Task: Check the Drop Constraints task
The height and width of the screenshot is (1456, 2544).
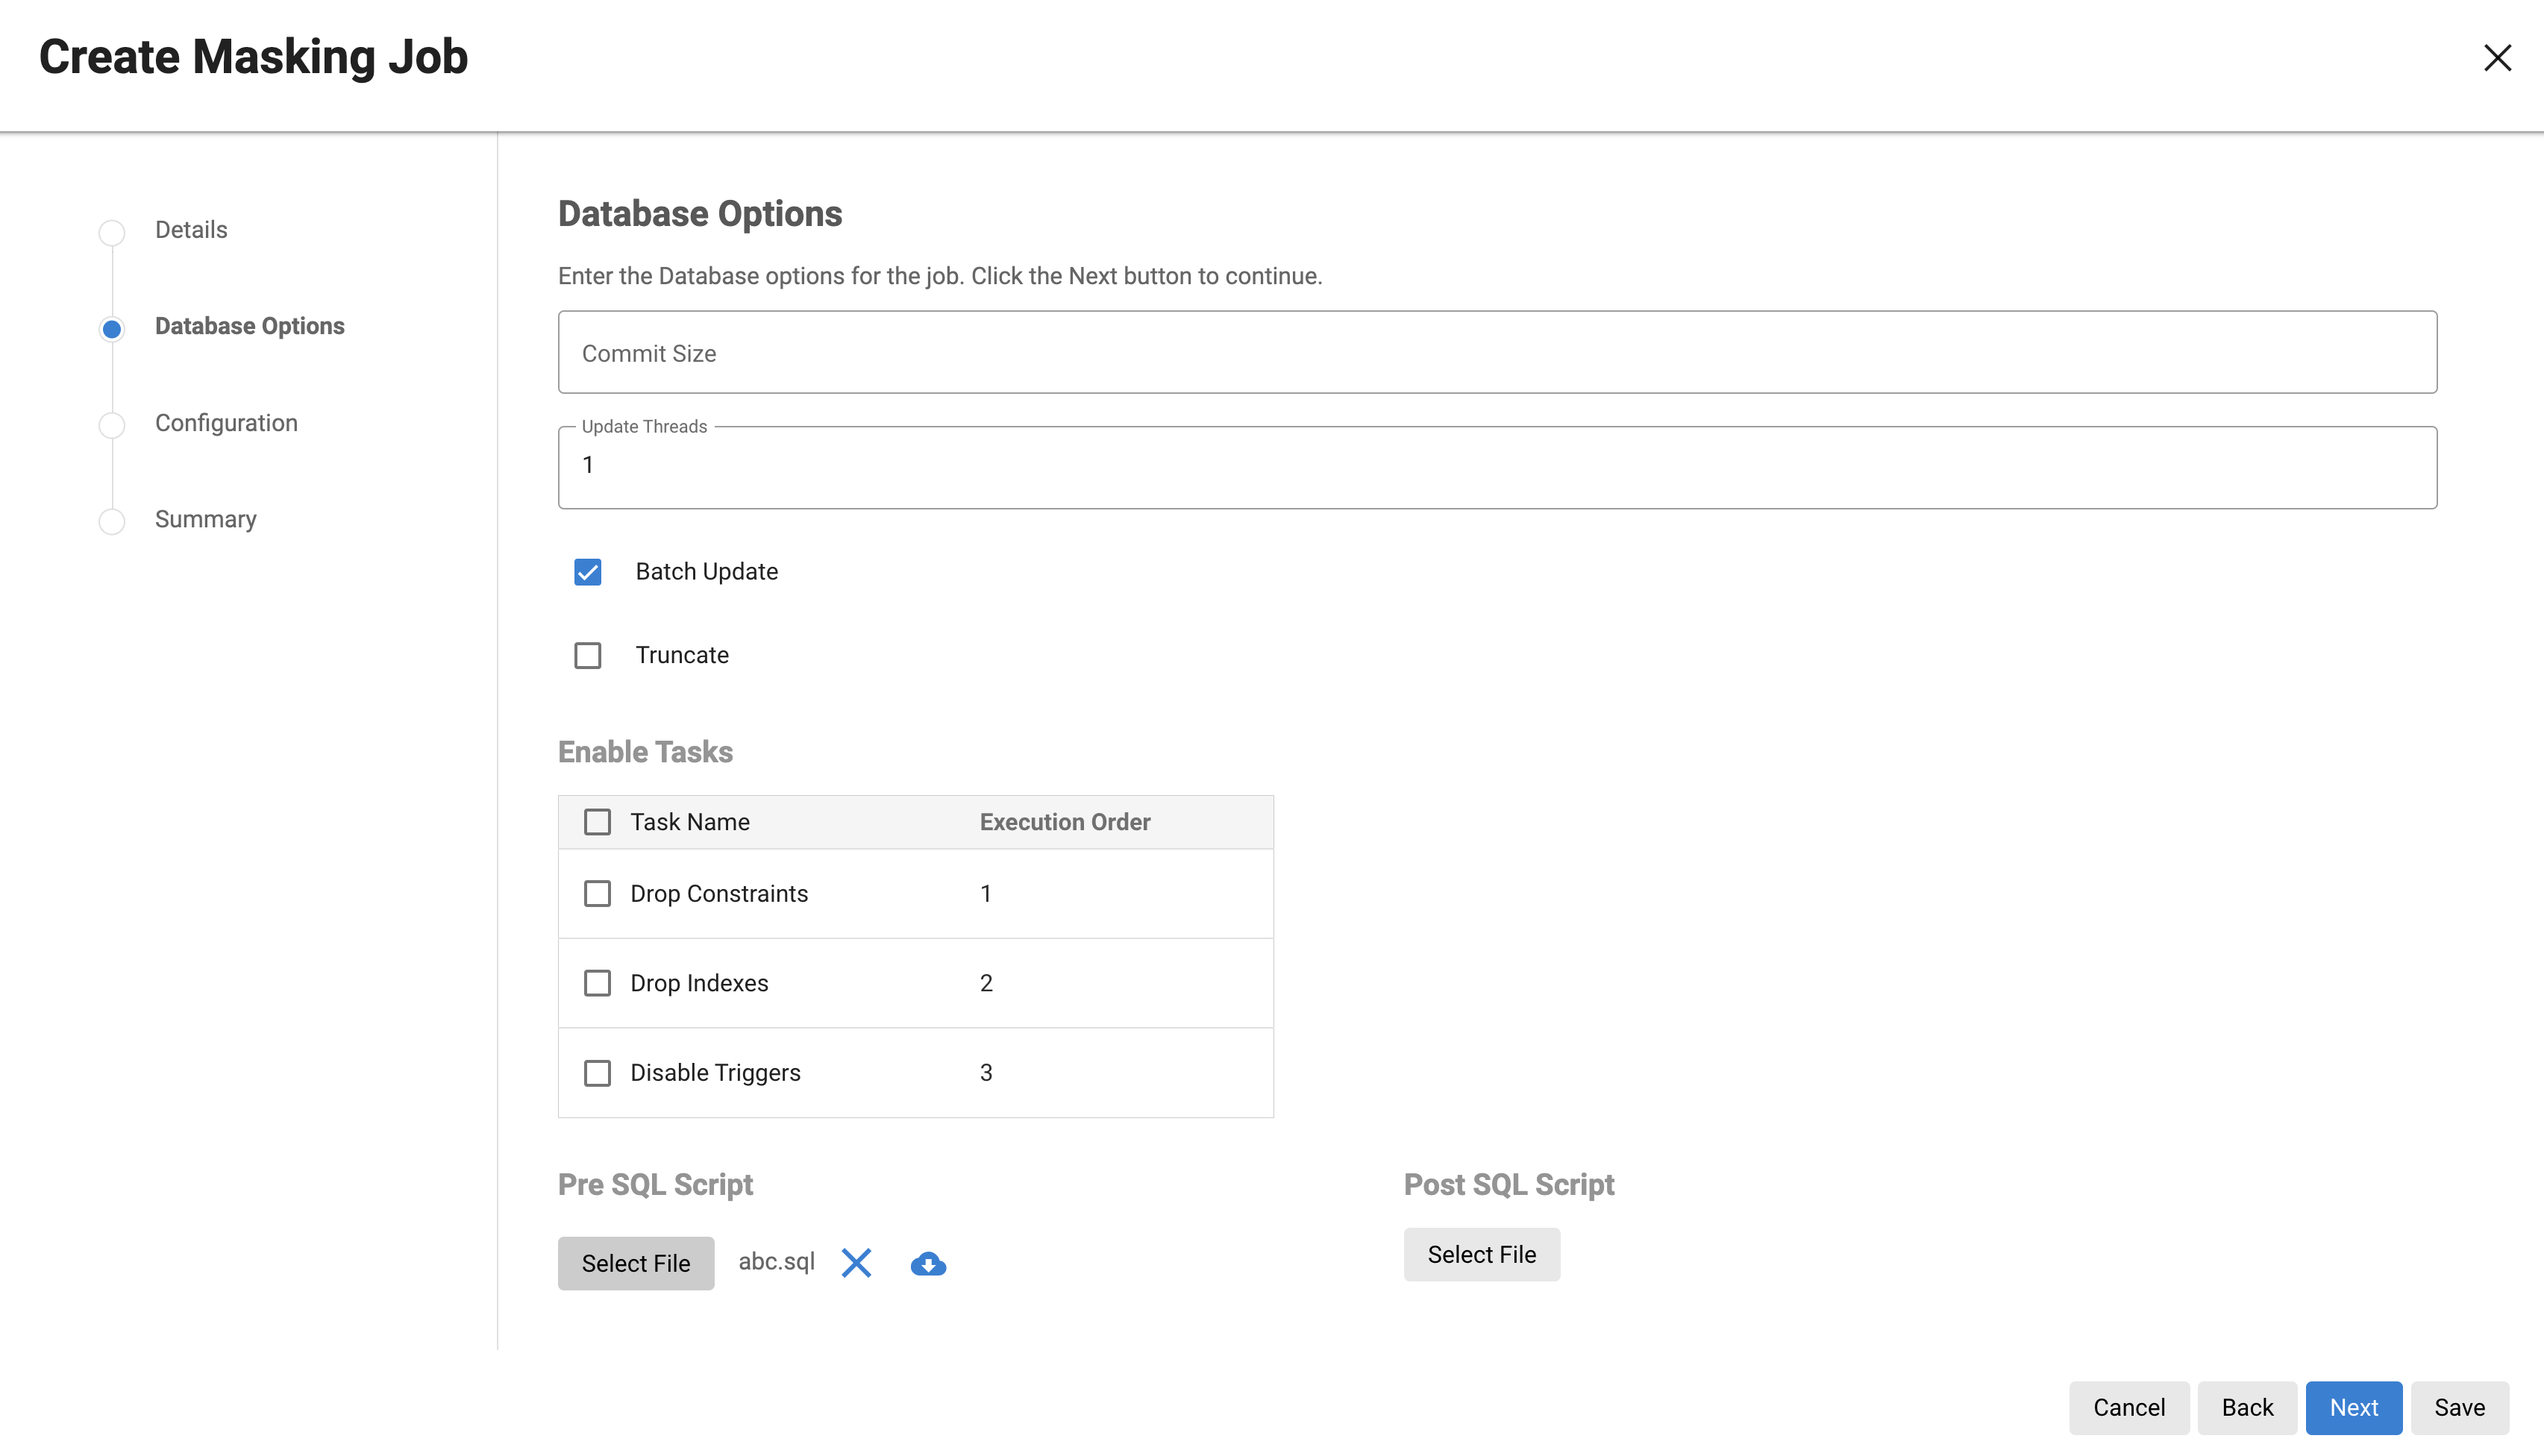Action: click(x=597, y=894)
